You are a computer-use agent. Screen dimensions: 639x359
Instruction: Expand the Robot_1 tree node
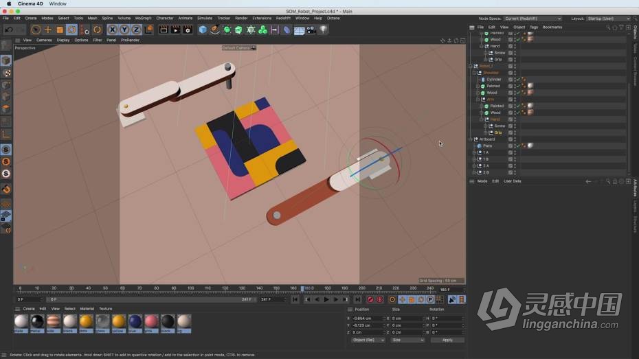(470, 66)
